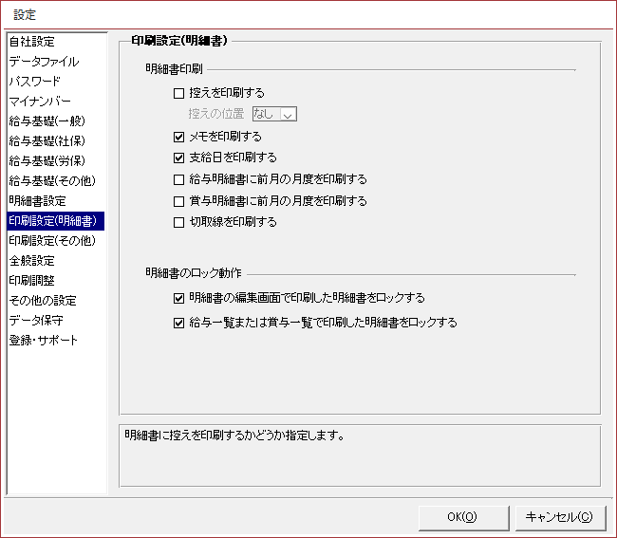Click the OK(O) button
Image resolution: width=617 pixels, height=538 pixels.
[x=461, y=516]
